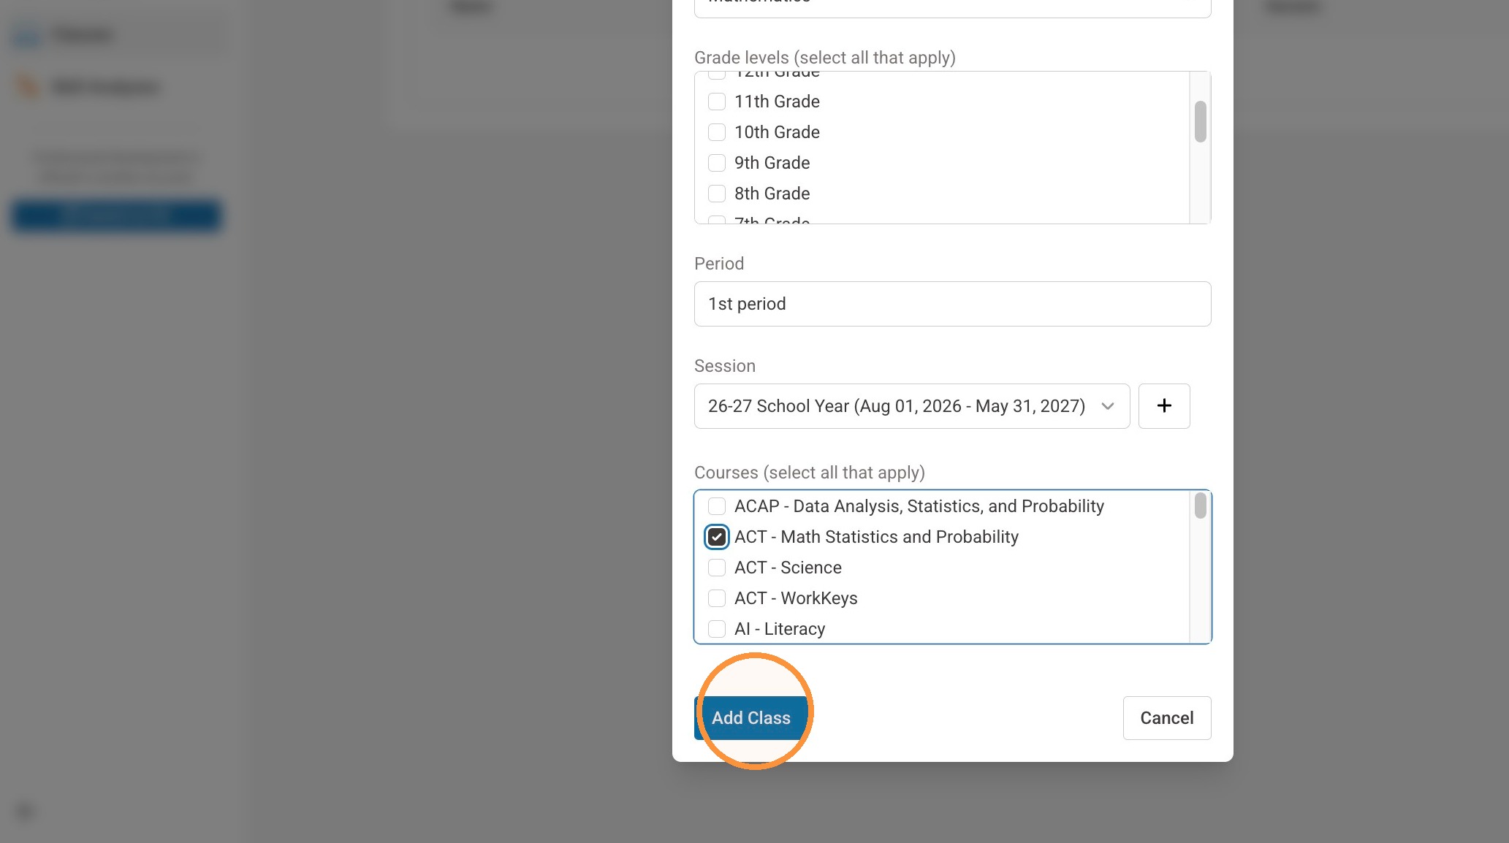Click the Period input field
Viewport: 1509px width, 843px height.
click(952, 304)
